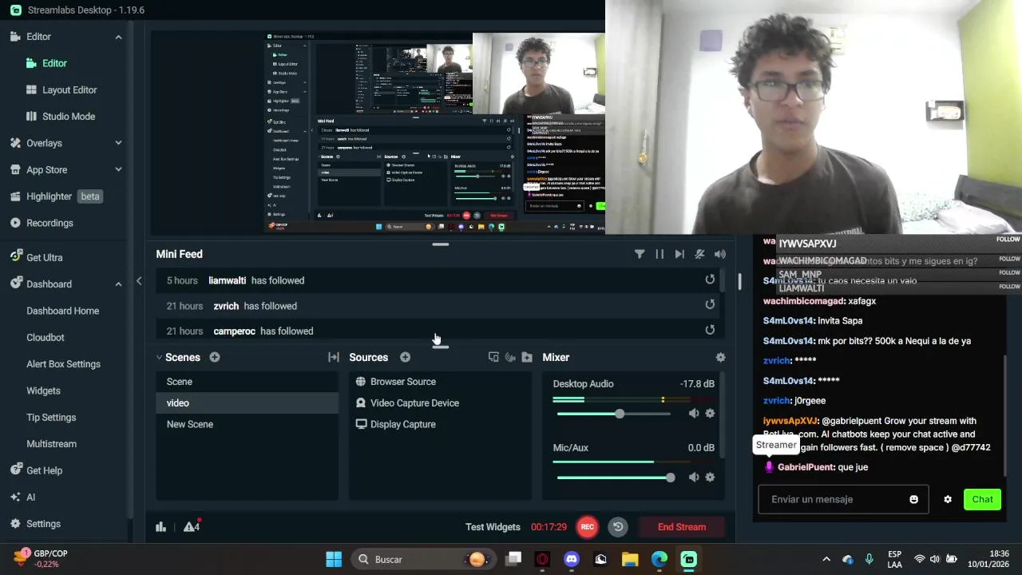Collapse the Dashboard section chevron
The height and width of the screenshot is (575, 1022).
[x=118, y=284]
